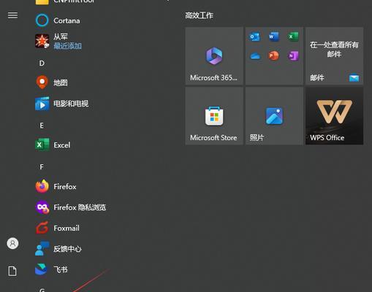The height and width of the screenshot is (292, 372).
Task: Expand the start menu hamburger button
Action: coord(12,15)
